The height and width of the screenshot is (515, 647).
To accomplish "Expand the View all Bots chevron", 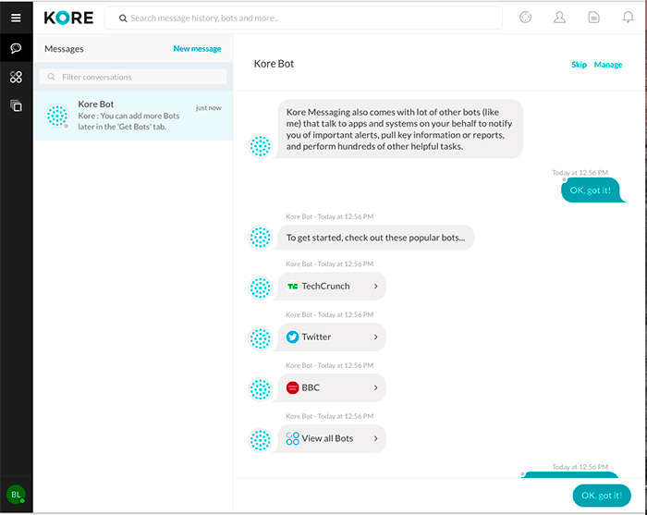I will pyautogui.click(x=375, y=438).
